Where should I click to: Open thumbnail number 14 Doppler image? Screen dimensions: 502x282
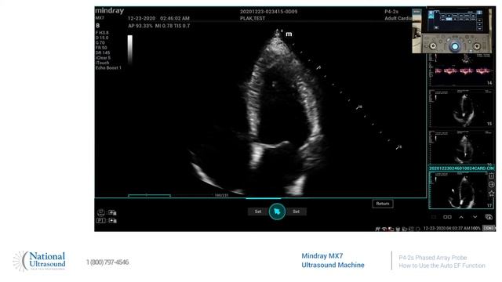point(460,70)
